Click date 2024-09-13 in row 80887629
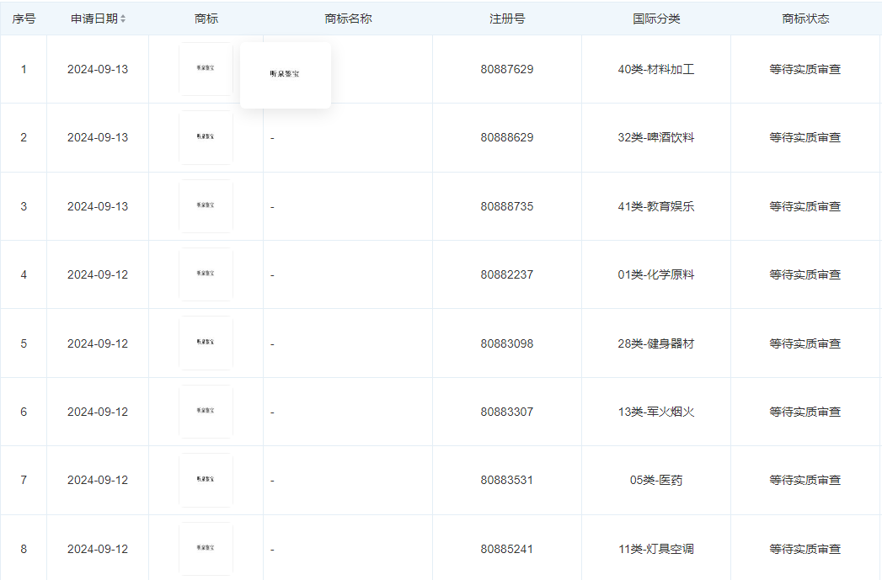This screenshot has width=882, height=580. coord(98,69)
